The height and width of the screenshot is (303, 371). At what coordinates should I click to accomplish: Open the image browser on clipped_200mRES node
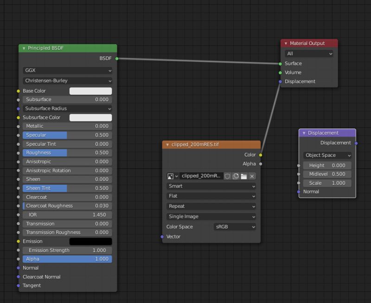tap(170, 176)
